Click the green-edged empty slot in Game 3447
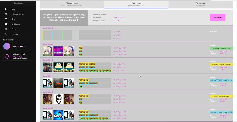The width and height of the screenshot is (237, 122). 67,35
